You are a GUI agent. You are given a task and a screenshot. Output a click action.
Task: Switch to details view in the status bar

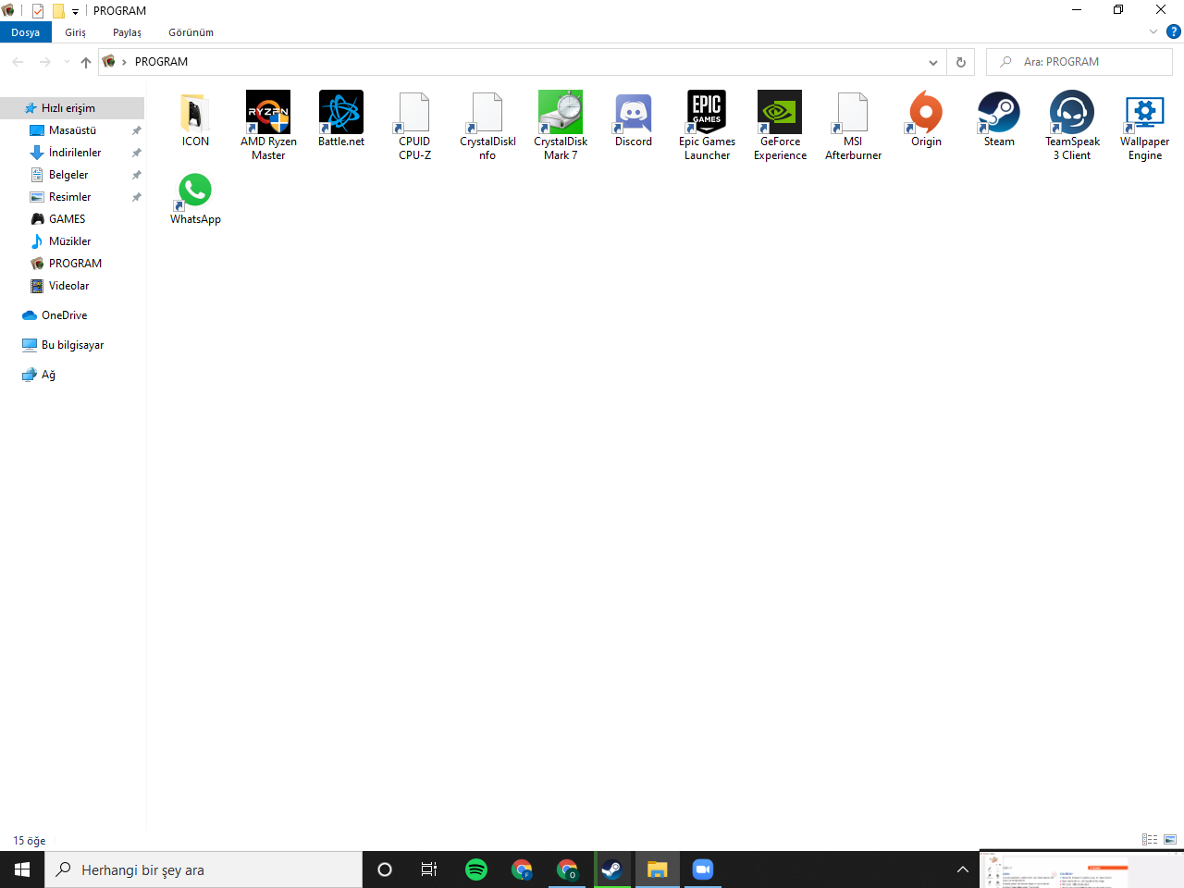point(1150,840)
